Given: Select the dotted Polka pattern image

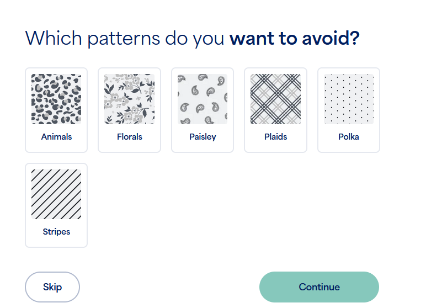Looking at the screenshot, I should click(x=349, y=99).
